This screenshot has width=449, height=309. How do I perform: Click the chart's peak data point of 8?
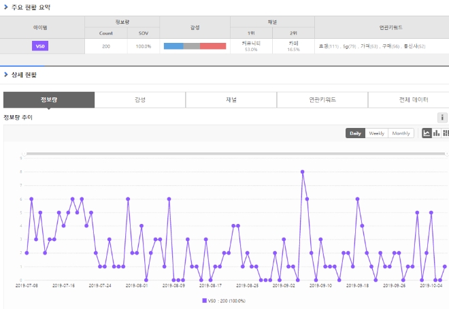click(302, 172)
